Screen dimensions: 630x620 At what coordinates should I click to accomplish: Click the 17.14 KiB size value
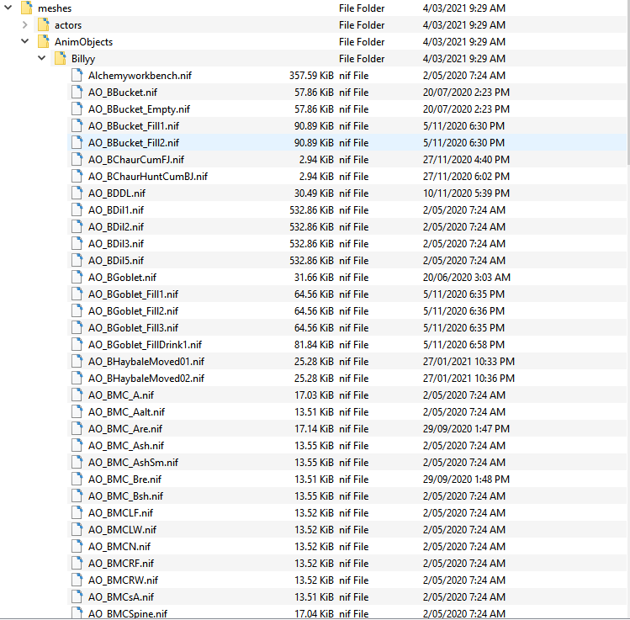click(x=314, y=429)
